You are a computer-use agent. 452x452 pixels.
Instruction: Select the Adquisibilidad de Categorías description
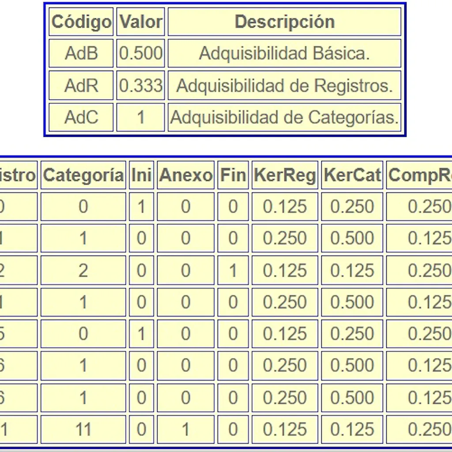(x=284, y=117)
